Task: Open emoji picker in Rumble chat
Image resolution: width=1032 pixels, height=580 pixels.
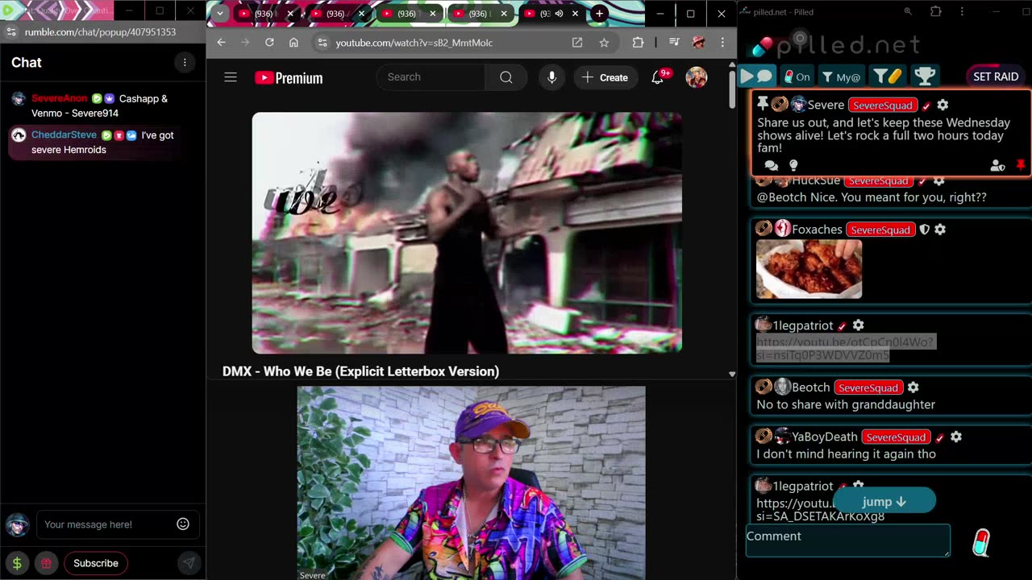Action: [183, 524]
